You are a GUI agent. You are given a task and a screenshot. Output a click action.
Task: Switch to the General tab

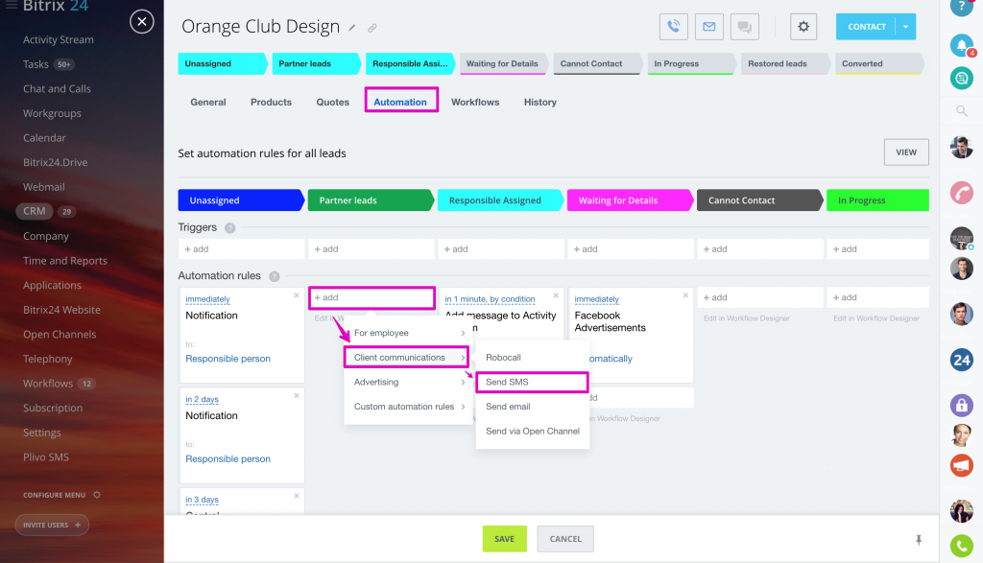[x=208, y=102]
